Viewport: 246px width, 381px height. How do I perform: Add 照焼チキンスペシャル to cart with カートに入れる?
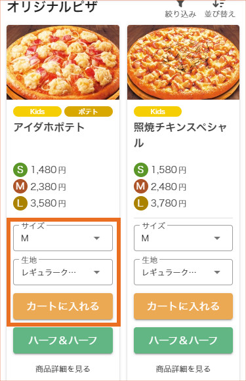183,306
